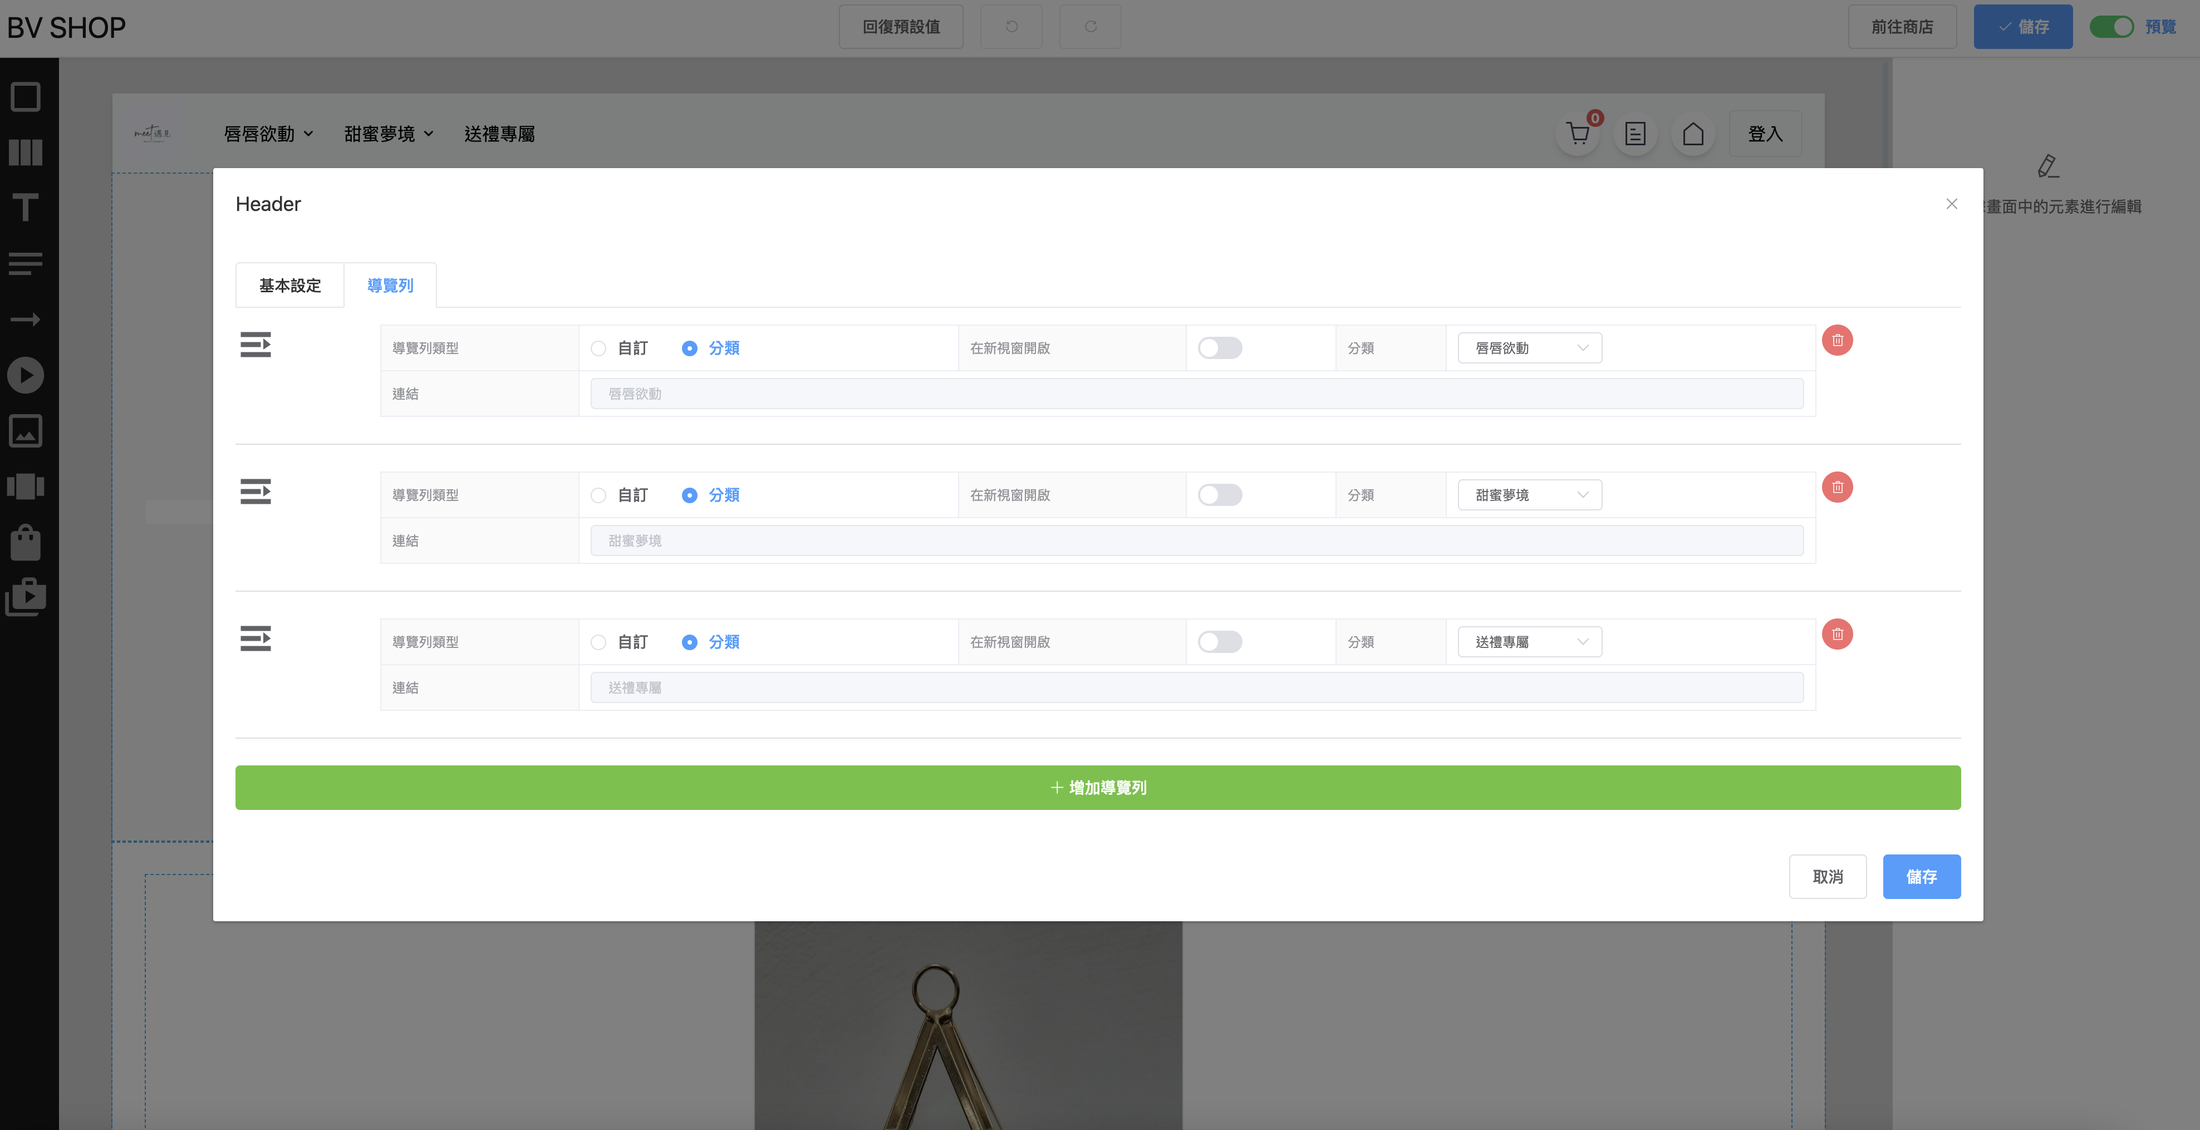This screenshot has height=1130, width=2200.
Task: Switch to the 基本設定 tab
Action: [289, 285]
